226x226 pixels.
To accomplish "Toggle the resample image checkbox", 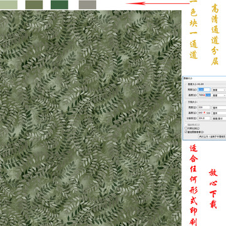I will coord(186,132).
